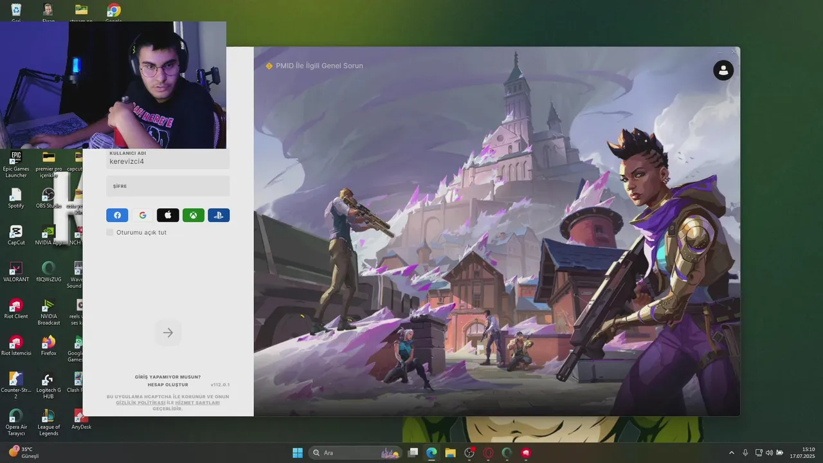The height and width of the screenshot is (463, 823).
Task: Open NVIDIA App desktop shortcut
Action: (48, 235)
